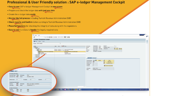Click the red icon in the tree column header
This screenshot has width=172, height=96.
[x=62, y=46]
